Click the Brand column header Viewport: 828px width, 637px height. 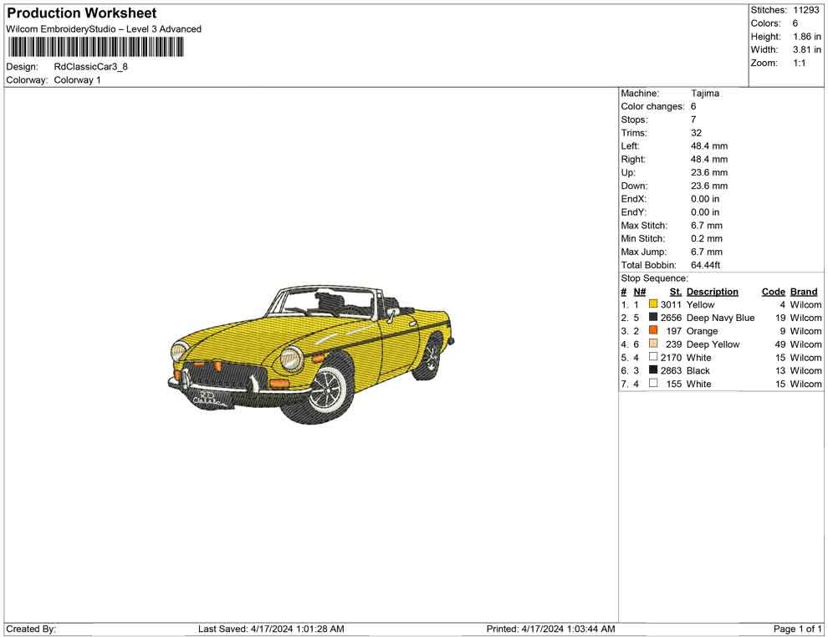(803, 292)
